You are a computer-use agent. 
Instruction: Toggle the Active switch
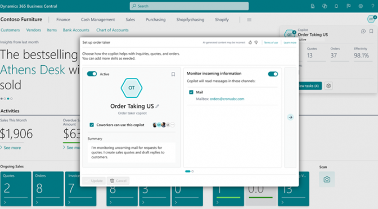(x=92, y=74)
